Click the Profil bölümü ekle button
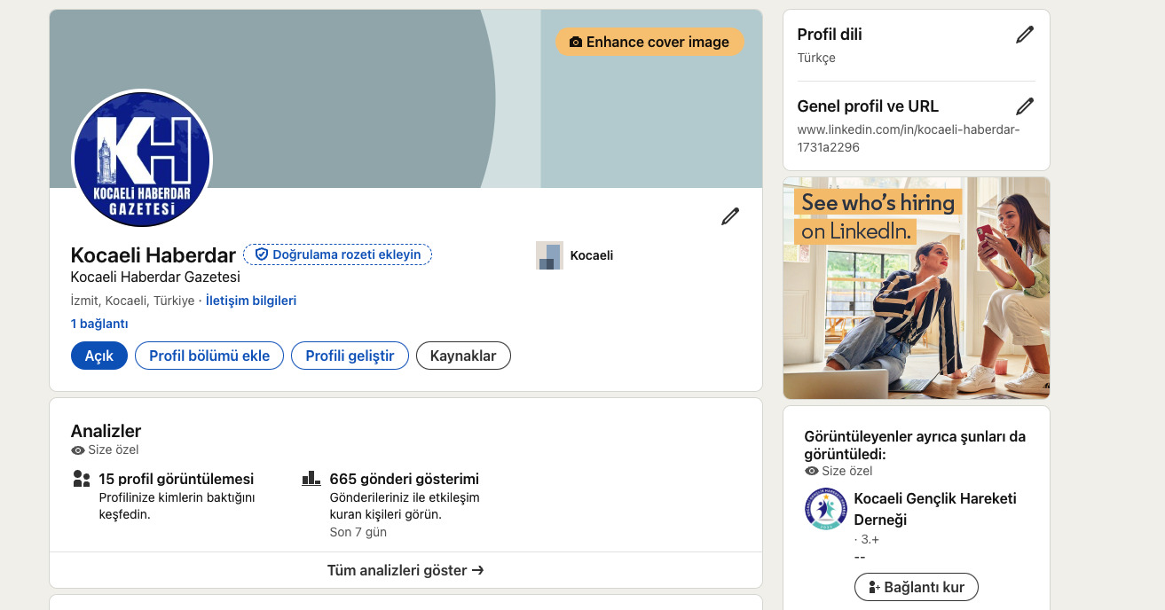This screenshot has height=610, width=1165. pyautogui.click(x=209, y=356)
